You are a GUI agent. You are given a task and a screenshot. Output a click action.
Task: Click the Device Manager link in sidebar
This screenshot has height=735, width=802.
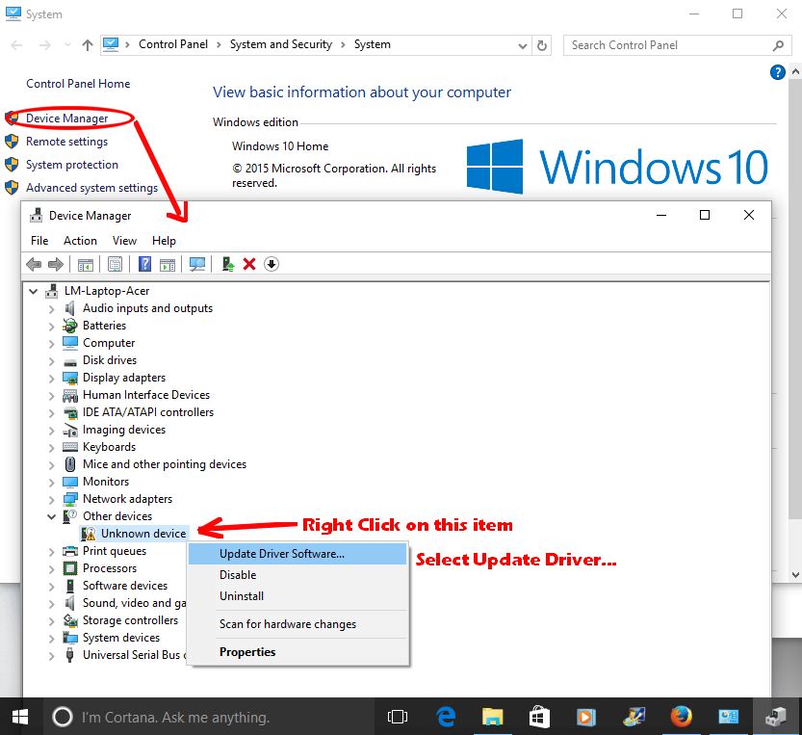point(66,118)
